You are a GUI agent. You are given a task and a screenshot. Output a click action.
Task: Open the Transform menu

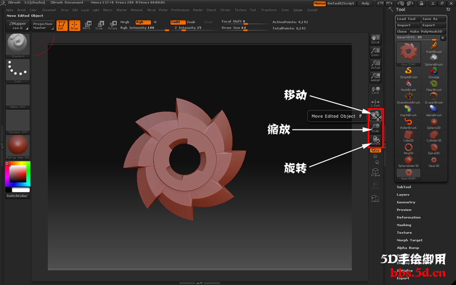click(269, 10)
